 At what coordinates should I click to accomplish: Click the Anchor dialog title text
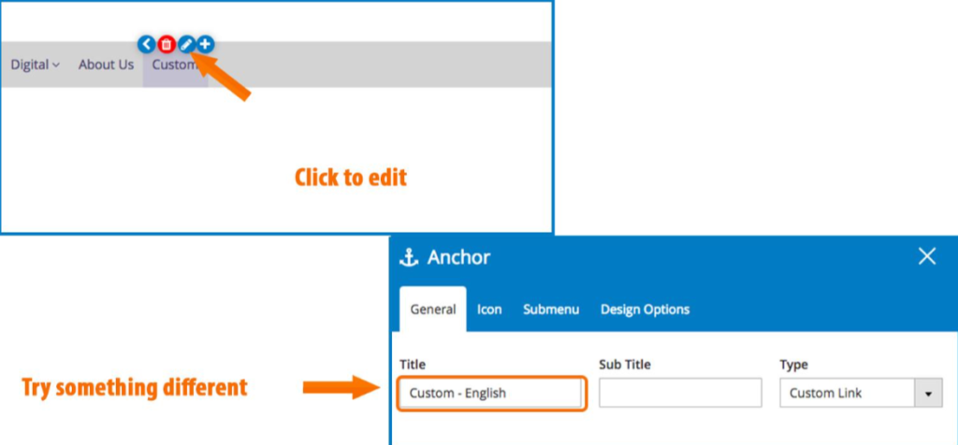coord(458,258)
